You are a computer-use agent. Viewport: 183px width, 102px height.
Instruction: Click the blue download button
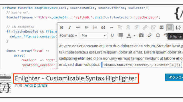(x=174, y=77)
